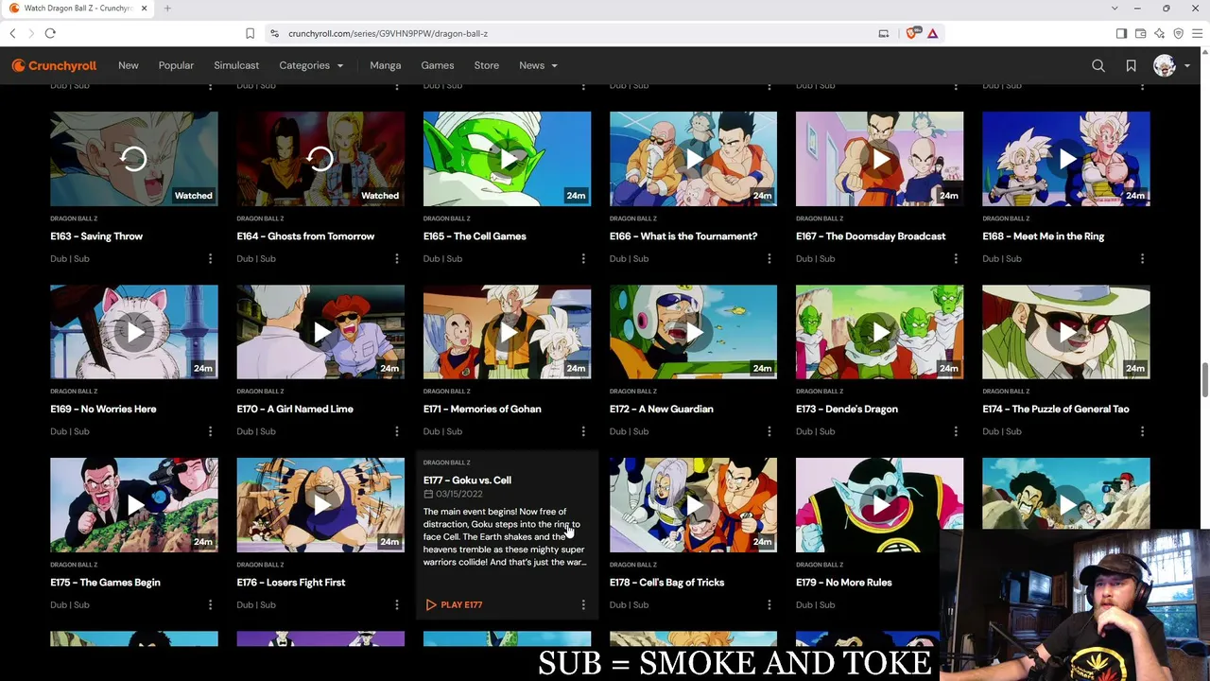1210x681 pixels.
Task: Open more options for E168 – Meet Me in the Ring
Action: pyautogui.click(x=1142, y=258)
